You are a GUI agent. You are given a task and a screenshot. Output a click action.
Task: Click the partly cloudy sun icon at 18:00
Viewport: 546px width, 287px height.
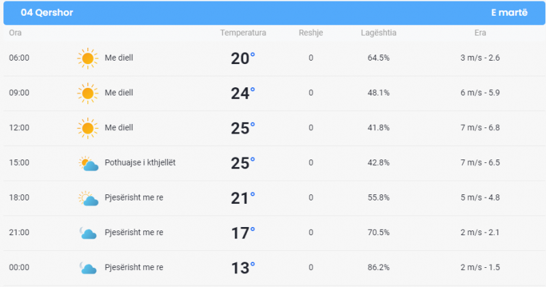[x=89, y=198]
